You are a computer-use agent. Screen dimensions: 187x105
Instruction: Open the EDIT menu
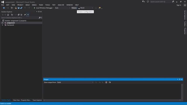coord(8,5)
